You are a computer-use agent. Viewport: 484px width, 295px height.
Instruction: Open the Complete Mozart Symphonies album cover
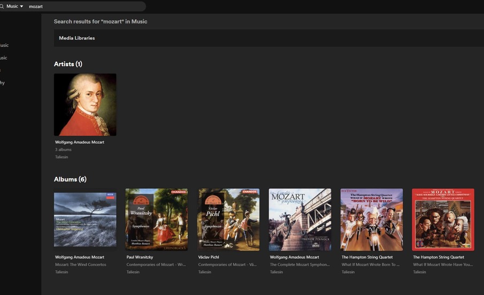[300, 220]
